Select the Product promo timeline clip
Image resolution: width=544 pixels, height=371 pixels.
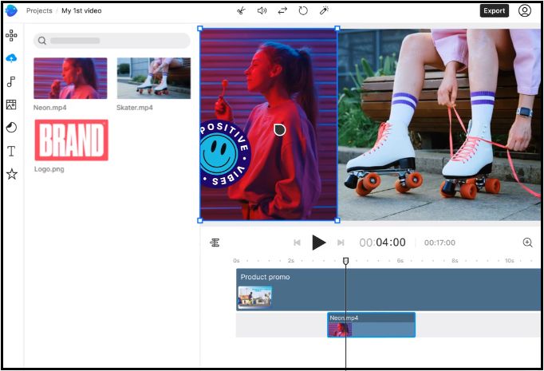(388, 290)
